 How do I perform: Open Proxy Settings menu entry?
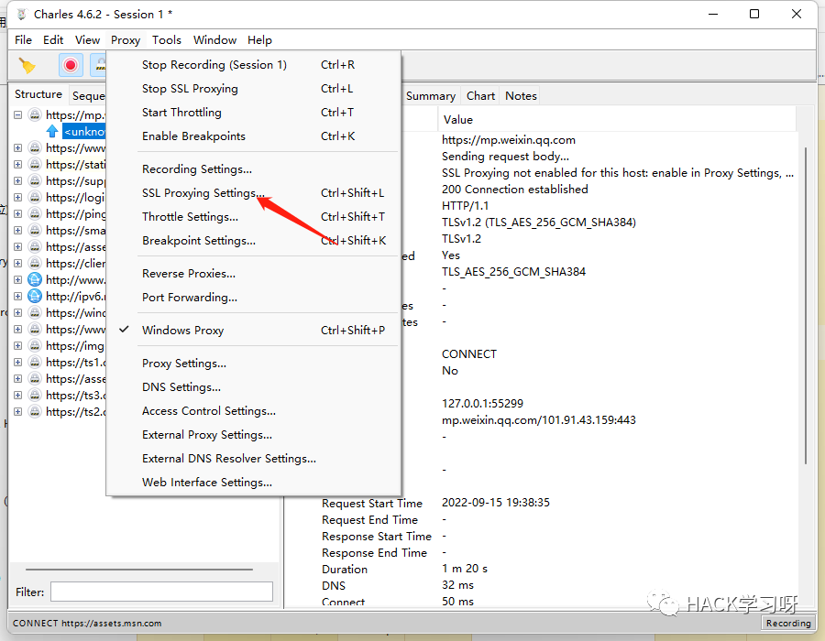click(x=253, y=363)
